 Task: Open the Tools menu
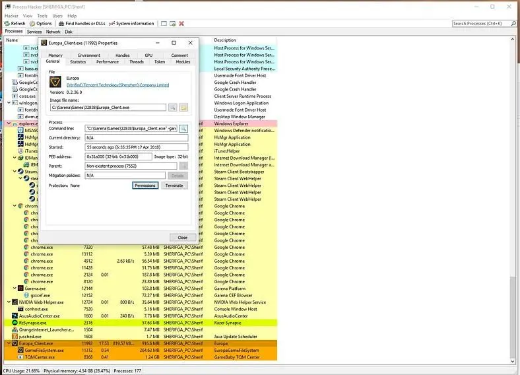pos(42,16)
